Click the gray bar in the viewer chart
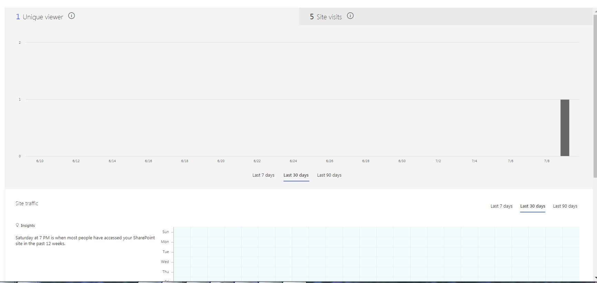The image size is (597, 283). pyautogui.click(x=565, y=128)
